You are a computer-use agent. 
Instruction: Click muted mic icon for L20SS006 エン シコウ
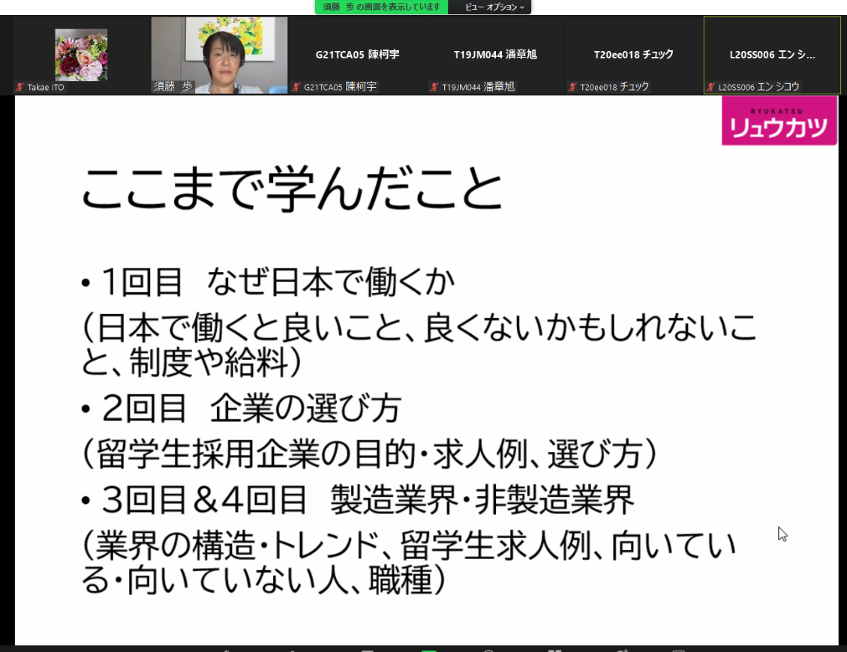click(x=710, y=88)
